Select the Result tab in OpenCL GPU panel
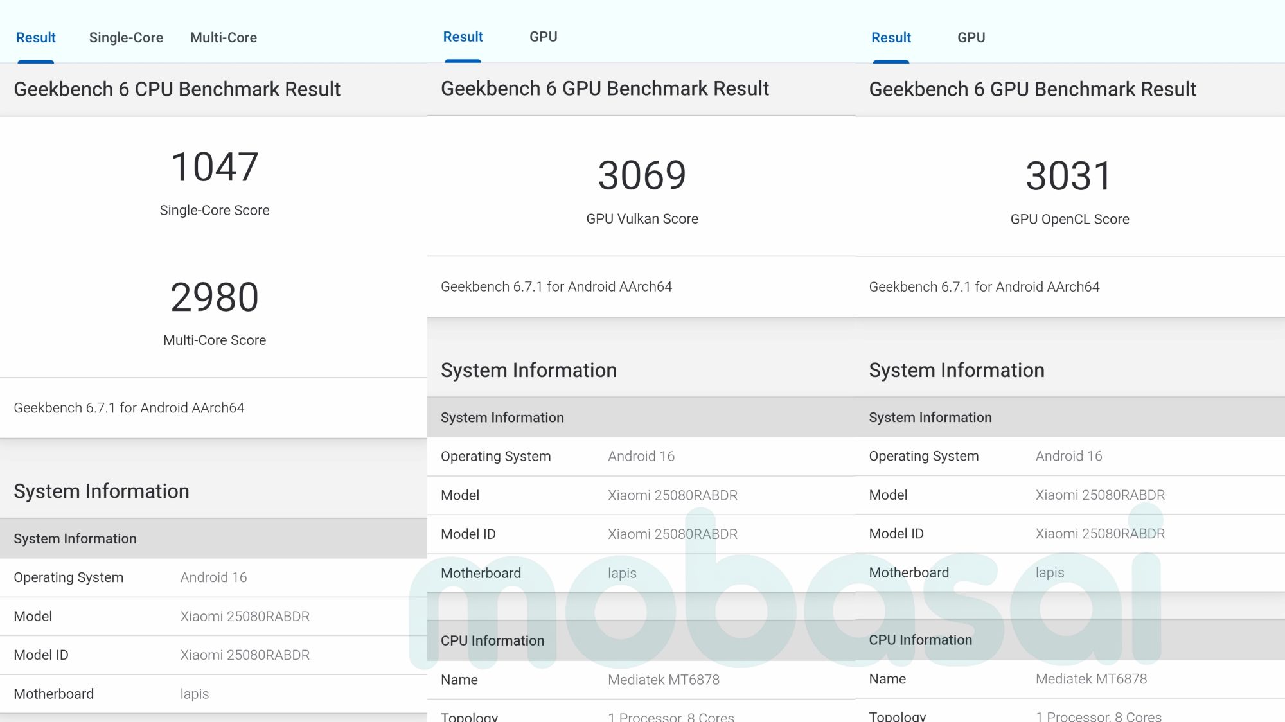The image size is (1285, 722). [x=891, y=38]
